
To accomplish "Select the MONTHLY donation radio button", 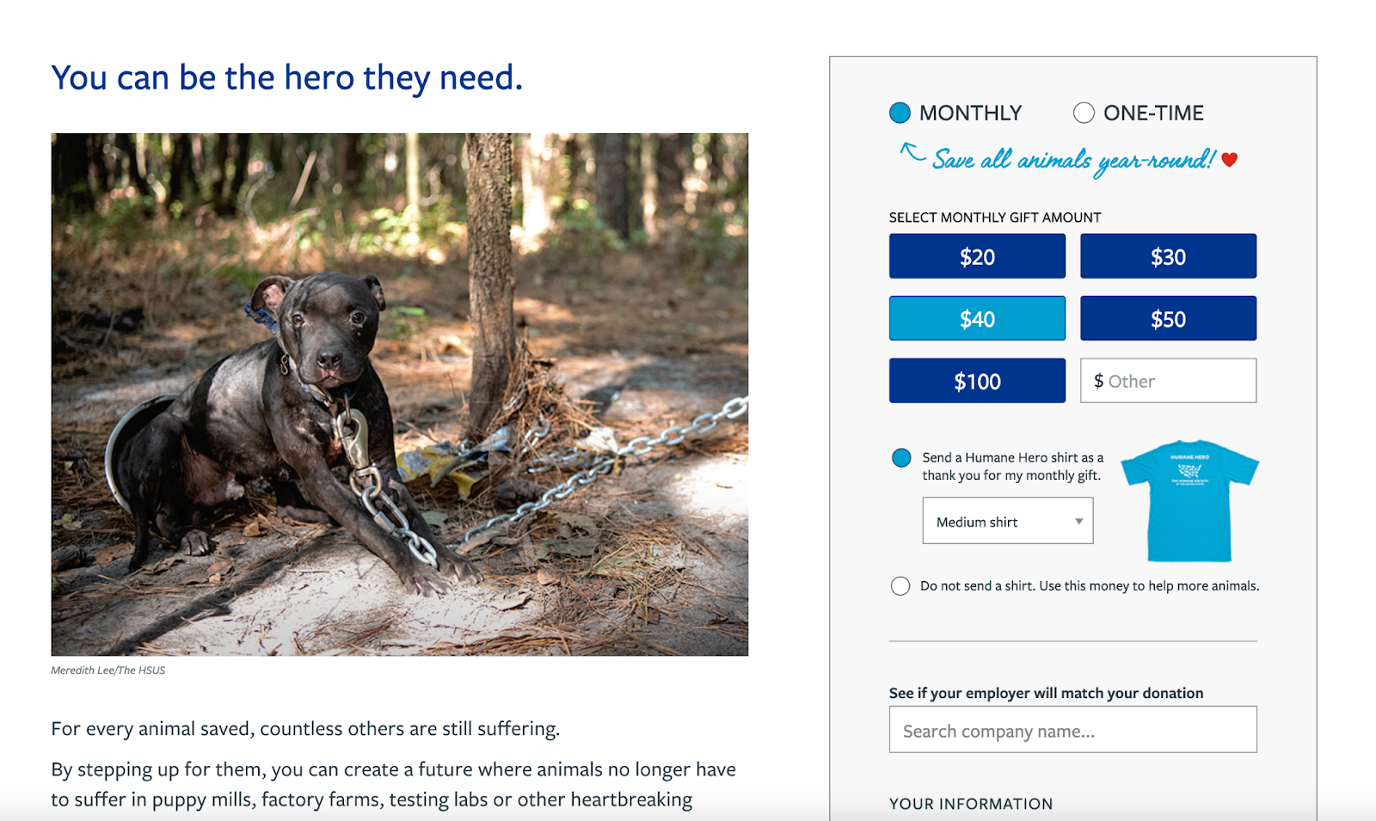I will point(900,113).
